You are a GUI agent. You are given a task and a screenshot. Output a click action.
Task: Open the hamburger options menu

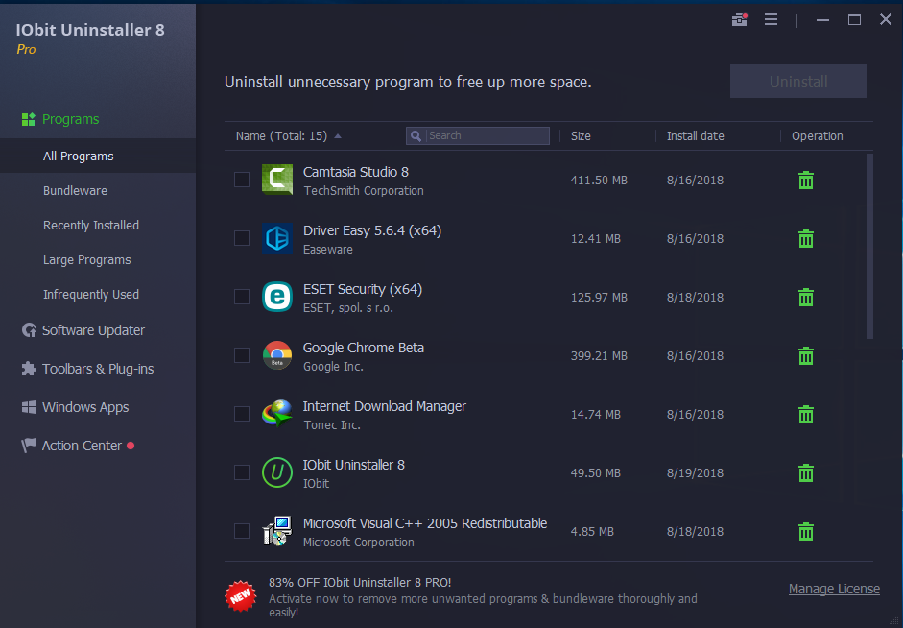(772, 20)
